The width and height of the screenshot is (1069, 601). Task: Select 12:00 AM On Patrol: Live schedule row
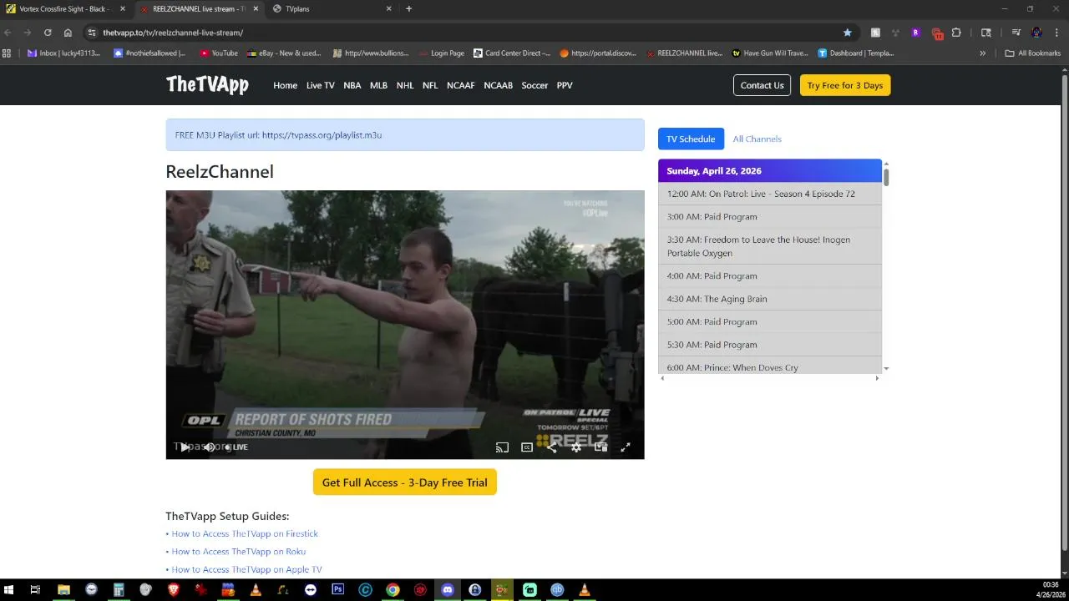pos(770,194)
